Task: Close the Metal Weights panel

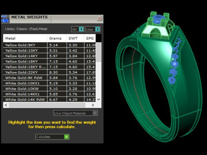Action: [100, 19]
